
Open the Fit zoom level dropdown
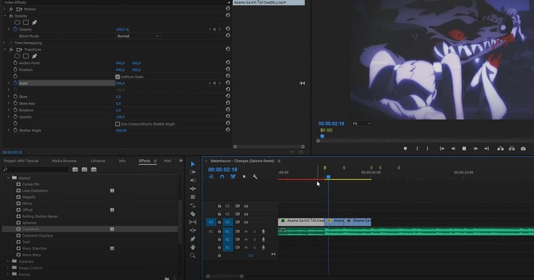point(362,123)
